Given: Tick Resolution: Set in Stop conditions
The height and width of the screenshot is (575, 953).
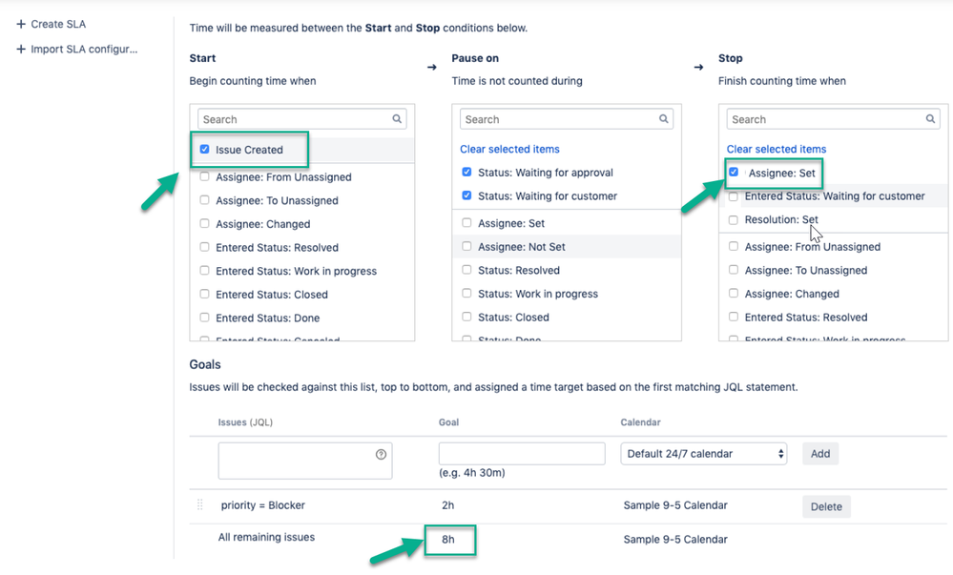Looking at the screenshot, I should 734,219.
